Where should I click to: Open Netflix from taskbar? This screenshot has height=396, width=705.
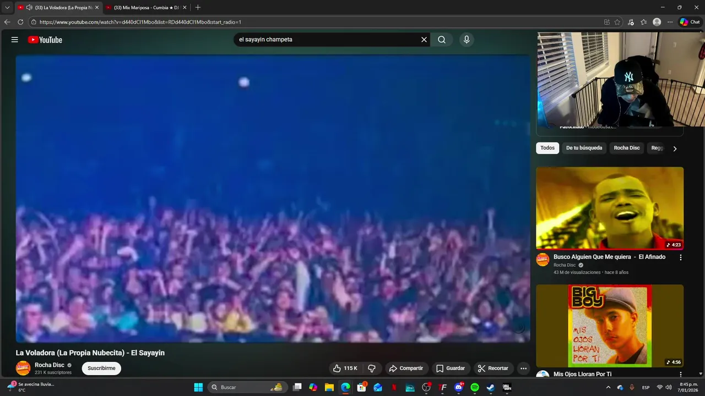(394, 387)
